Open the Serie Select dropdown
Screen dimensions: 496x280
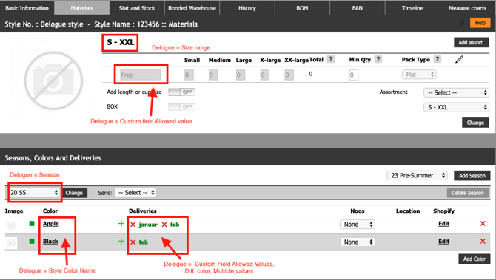coord(135,193)
